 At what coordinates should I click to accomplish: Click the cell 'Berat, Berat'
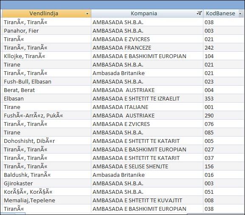[x=47, y=90]
